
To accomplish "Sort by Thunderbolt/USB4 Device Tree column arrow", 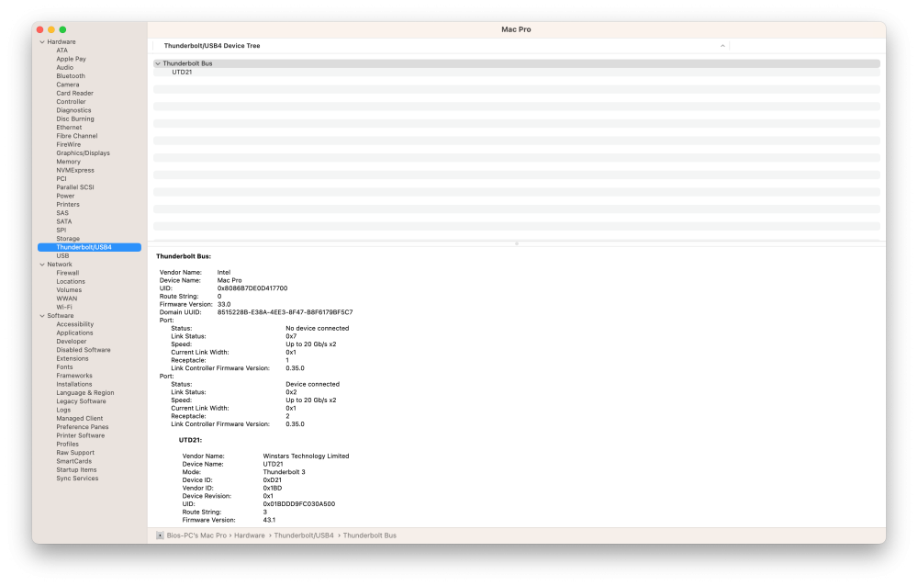I will coord(722,46).
